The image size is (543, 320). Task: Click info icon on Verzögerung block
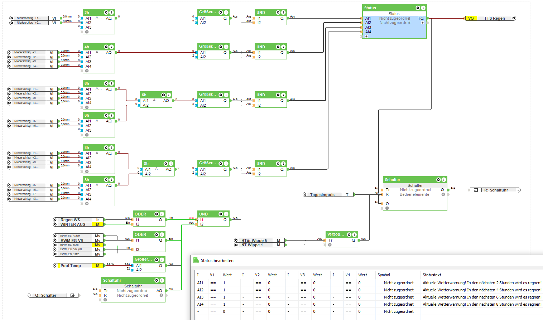pyautogui.click(x=354, y=234)
